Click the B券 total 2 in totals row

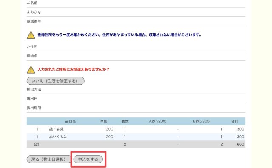tap(221, 144)
